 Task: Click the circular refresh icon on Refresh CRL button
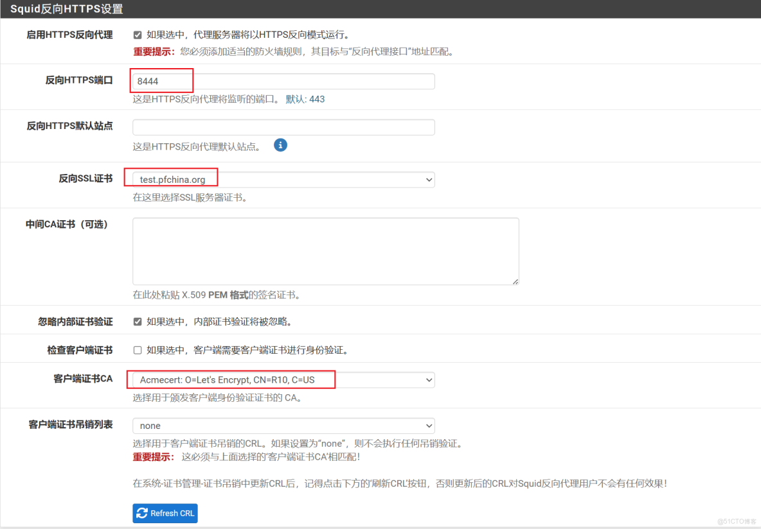coord(141,513)
